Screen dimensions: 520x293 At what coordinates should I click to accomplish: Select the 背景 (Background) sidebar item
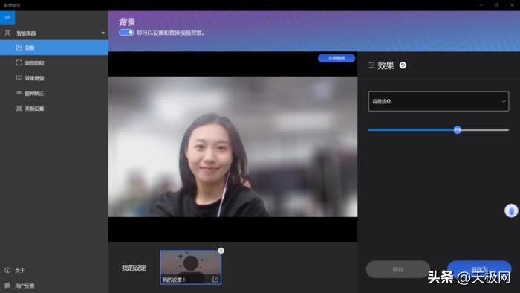click(54, 48)
